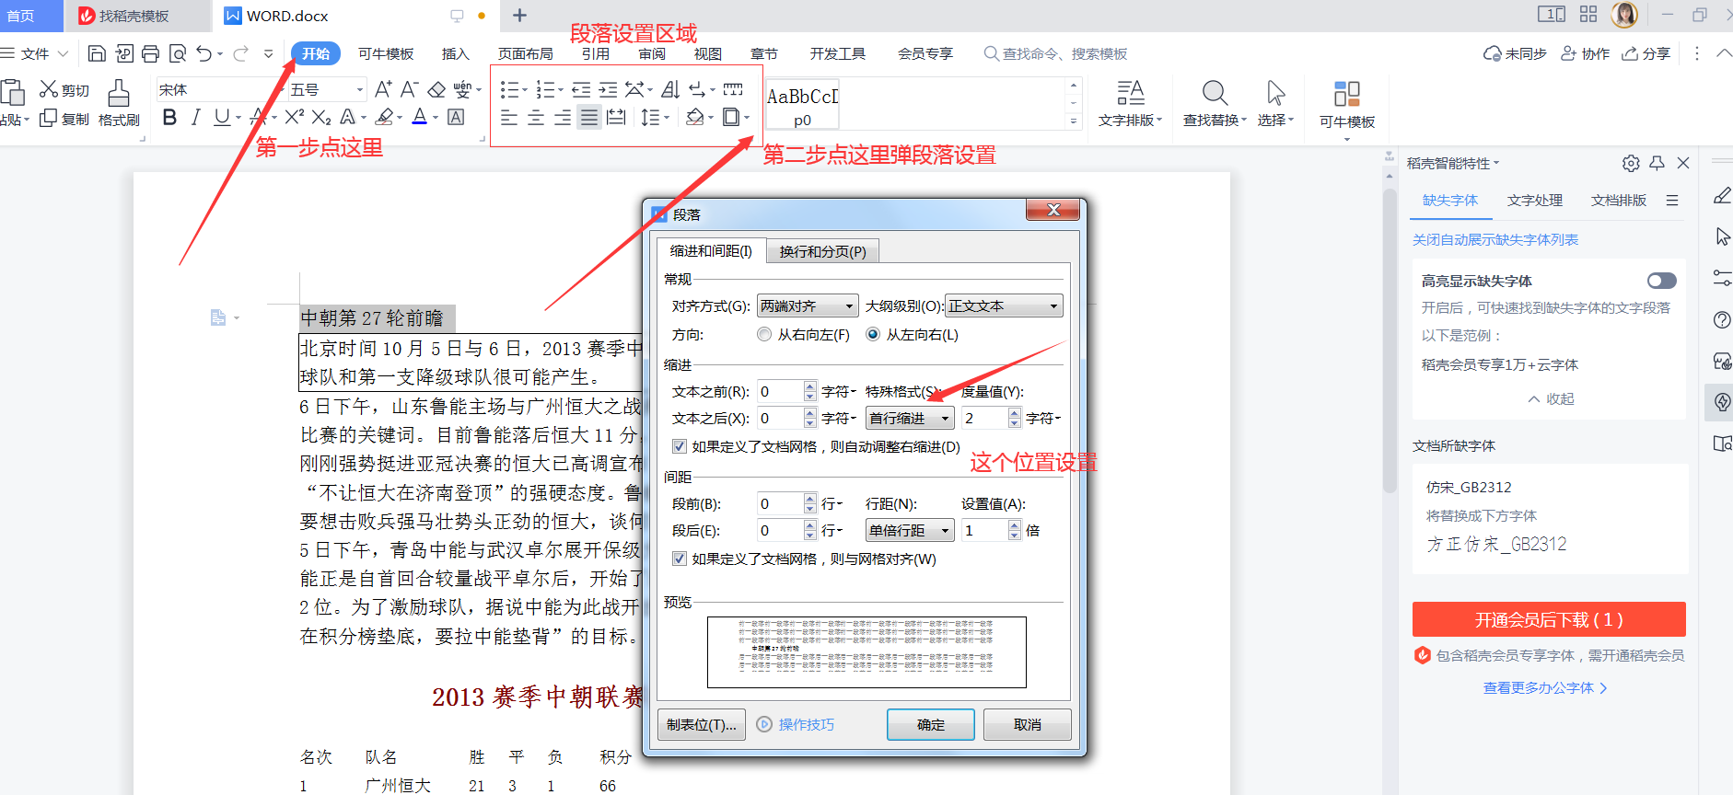Image resolution: width=1733 pixels, height=795 pixels.
Task: Open Find and Replace (查找替换) tool
Action: click(x=1215, y=102)
